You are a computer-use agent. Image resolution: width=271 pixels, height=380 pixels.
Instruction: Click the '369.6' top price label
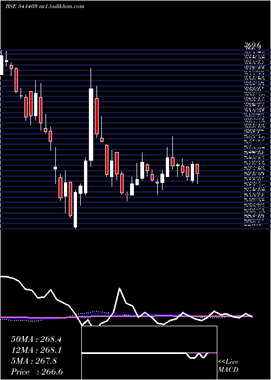pyautogui.click(x=253, y=45)
